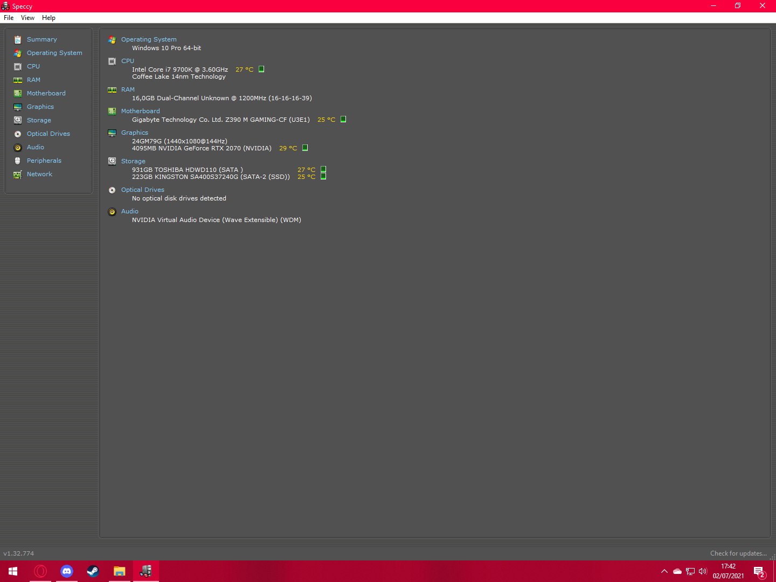
Task: Click the Summary icon in the sidebar
Action: point(18,39)
